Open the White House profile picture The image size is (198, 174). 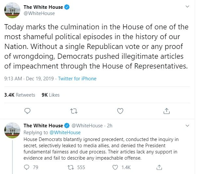12,10
